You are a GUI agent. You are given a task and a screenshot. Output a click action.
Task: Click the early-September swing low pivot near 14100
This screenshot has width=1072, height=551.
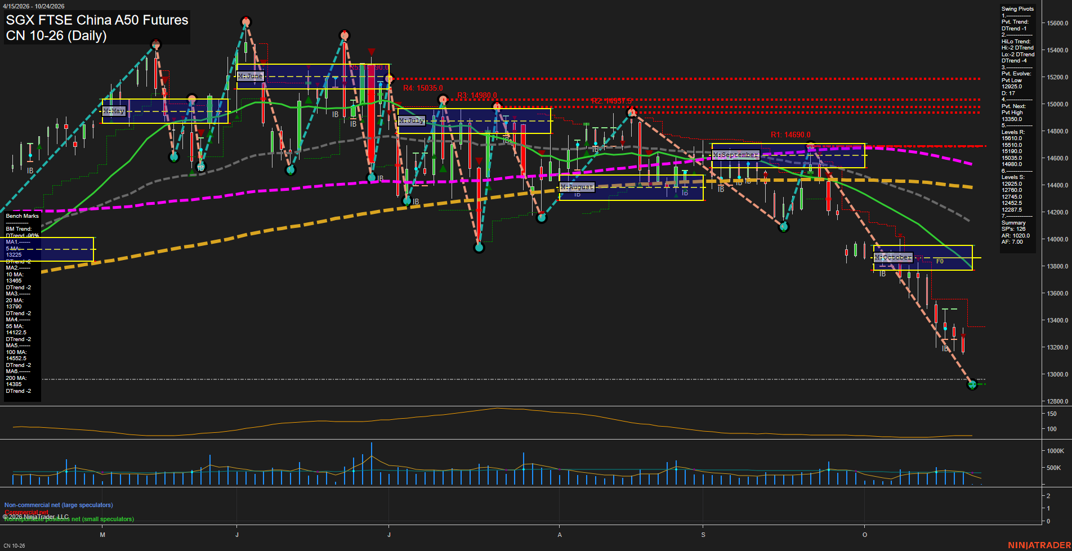click(784, 227)
